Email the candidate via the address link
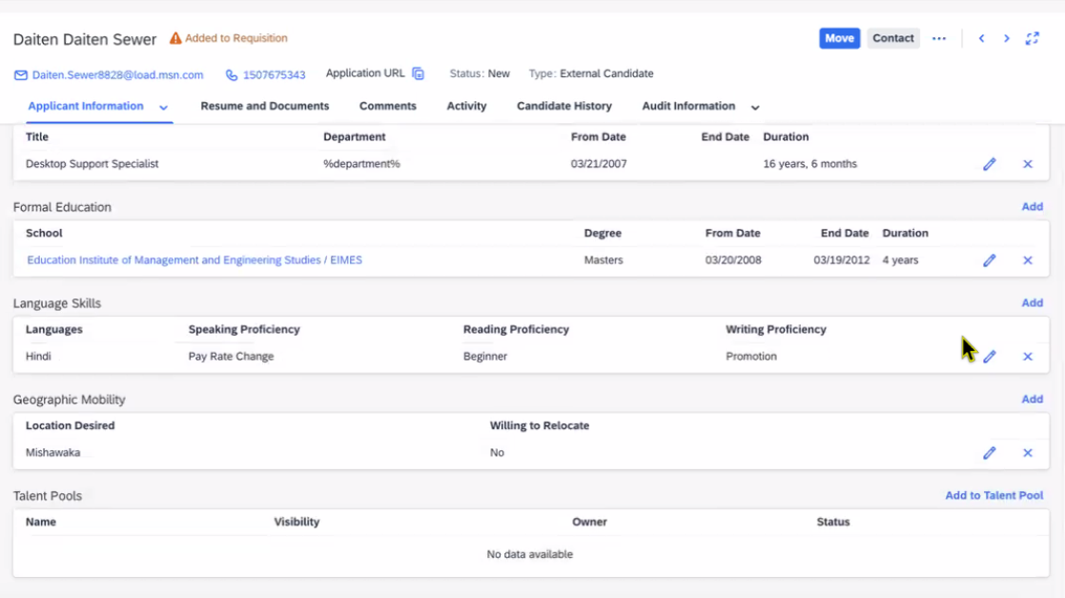The height and width of the screenshot is (598, 1065). tap(114, 74)
